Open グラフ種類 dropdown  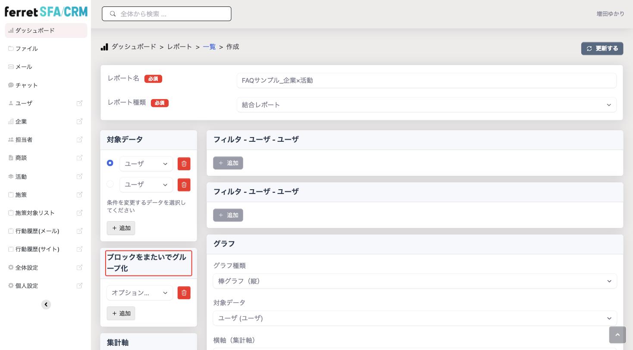click(x=415, y=281)
